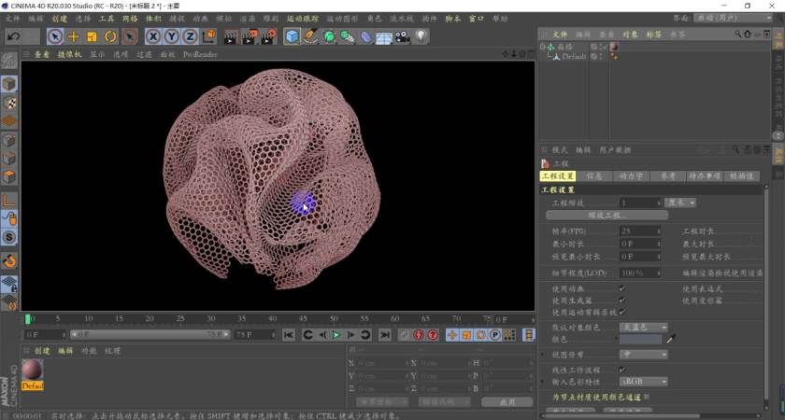This screenshot has width=785, height=420.
Task: Toggle the 使用生成器 checkbox
Action: pos(622,301)
